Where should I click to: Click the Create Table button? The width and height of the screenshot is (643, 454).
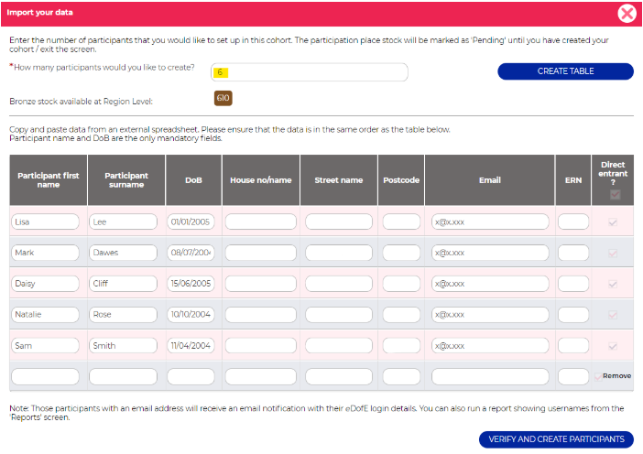click(x=565, y=71)
